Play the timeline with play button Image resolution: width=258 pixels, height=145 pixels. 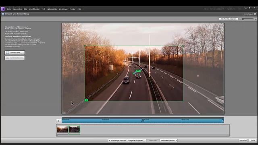click(58, 121)
